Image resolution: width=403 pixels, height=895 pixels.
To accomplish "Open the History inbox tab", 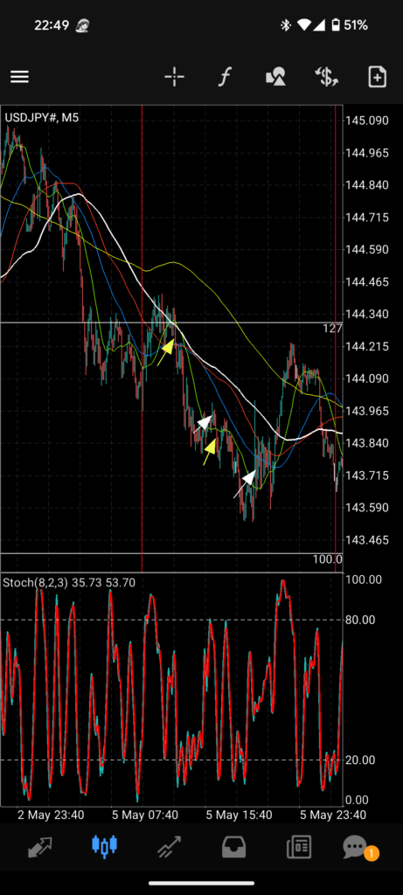I will point(234,847).
